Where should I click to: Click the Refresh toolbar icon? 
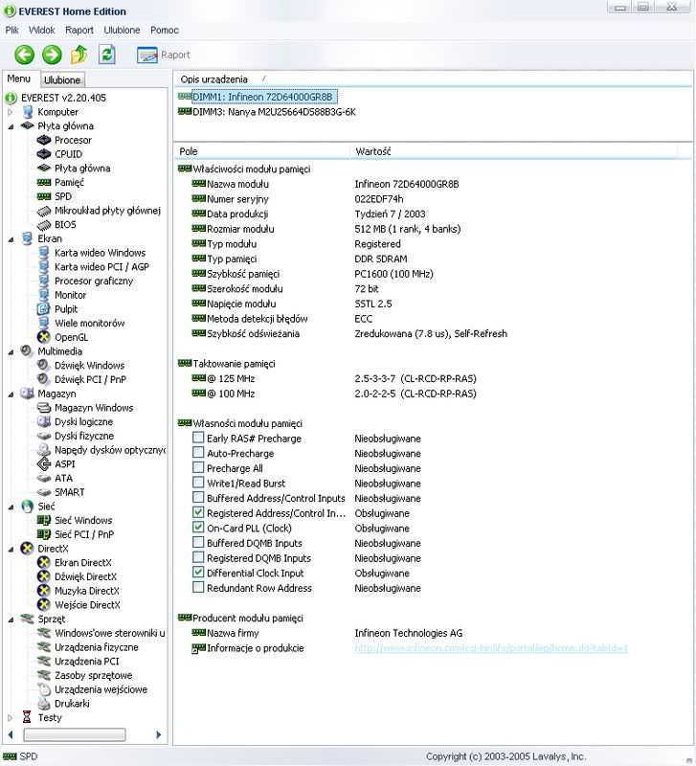point(107,55)
